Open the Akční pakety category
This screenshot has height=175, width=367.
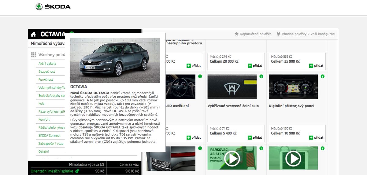(x=47, y=64)
